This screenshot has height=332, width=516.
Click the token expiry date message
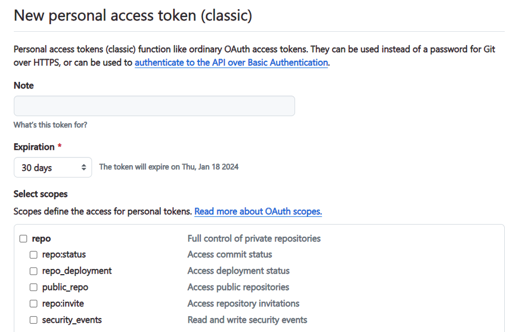click(169, 167)
